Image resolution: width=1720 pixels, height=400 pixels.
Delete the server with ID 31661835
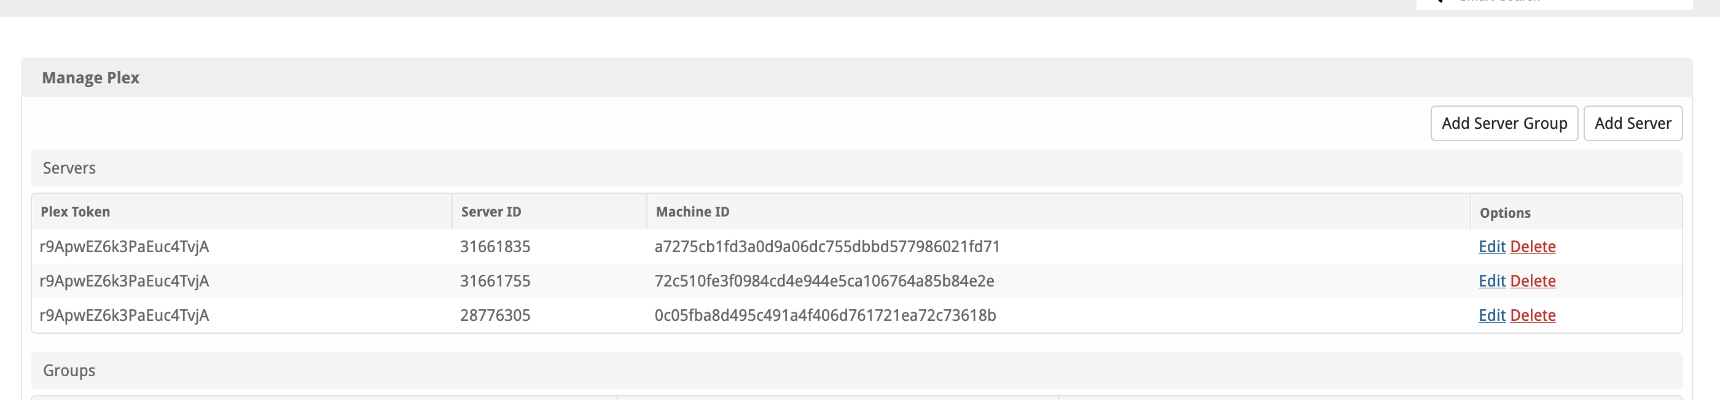point(1533,247)
